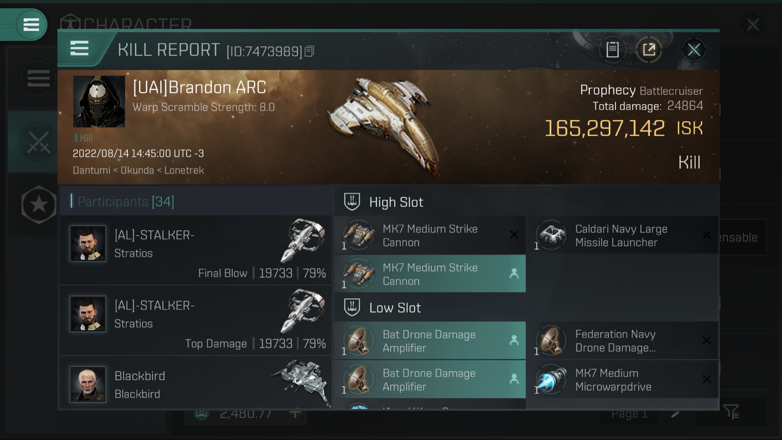Screen dimensions: 782x440
Task: Open Top Damage Stratios participant entry
Action: pos(195,321)
